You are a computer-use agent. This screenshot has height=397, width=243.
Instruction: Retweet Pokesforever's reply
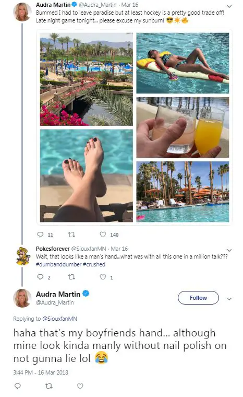coord(71,277)
